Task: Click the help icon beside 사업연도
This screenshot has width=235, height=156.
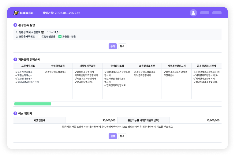Action: click(x=43, y=32)
